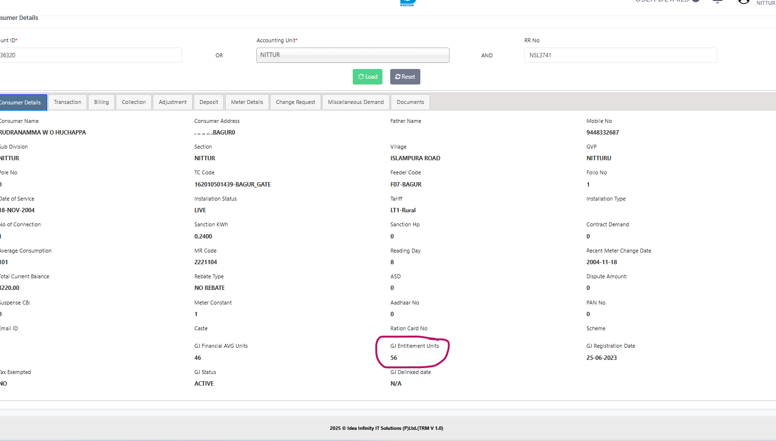Screen dimensions: 776x441
Task: Focus the Account ID input field
Action: (x=90, y=55)
